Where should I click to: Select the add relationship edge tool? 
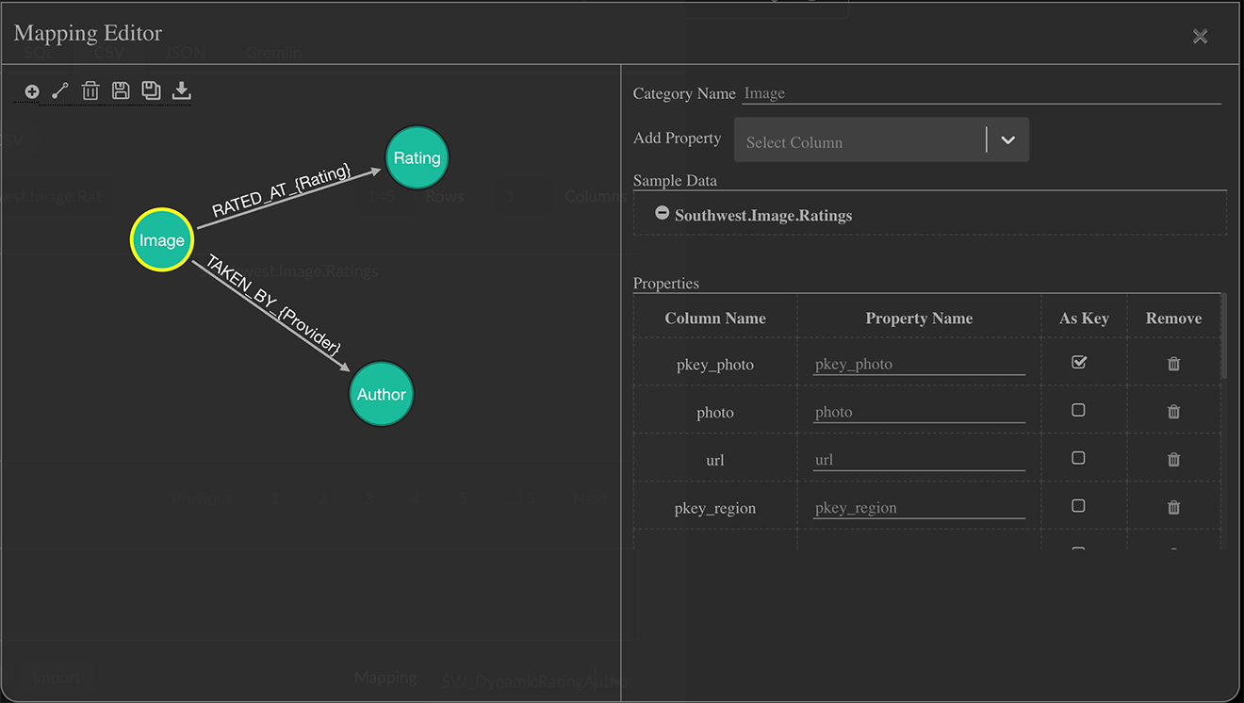[x=60, y=91]
